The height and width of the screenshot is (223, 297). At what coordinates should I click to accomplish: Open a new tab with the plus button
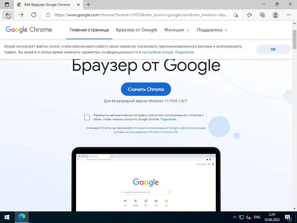click(88, 5)
